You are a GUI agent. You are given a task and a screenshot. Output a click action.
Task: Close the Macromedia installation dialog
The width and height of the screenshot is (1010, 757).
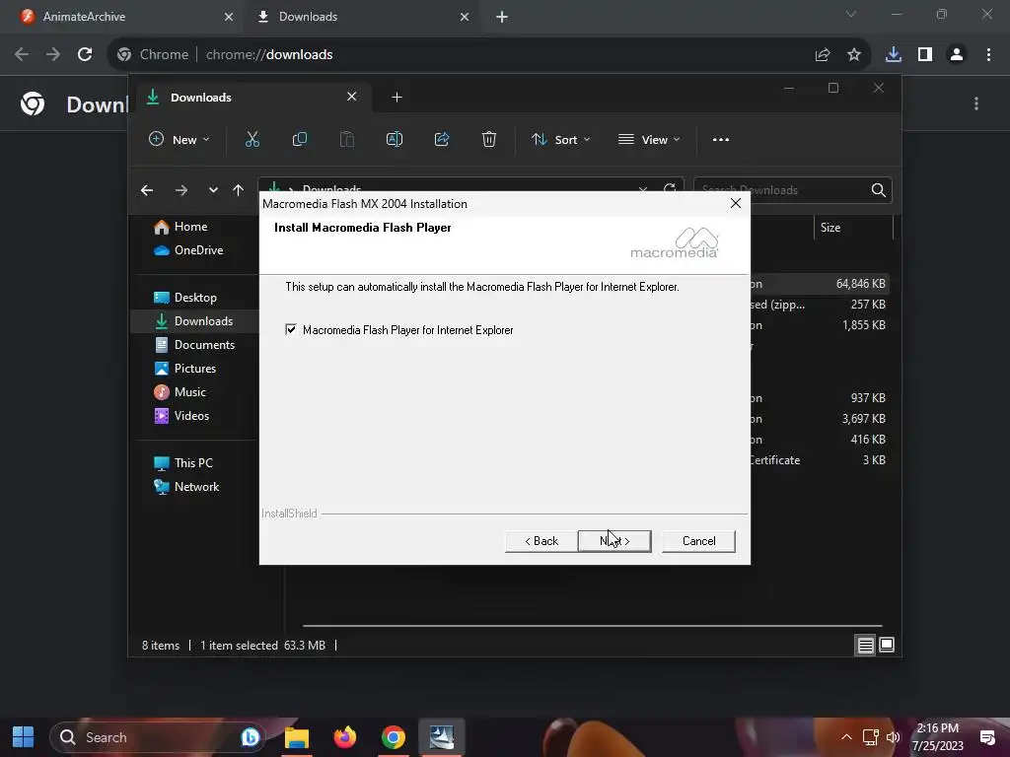736,203
